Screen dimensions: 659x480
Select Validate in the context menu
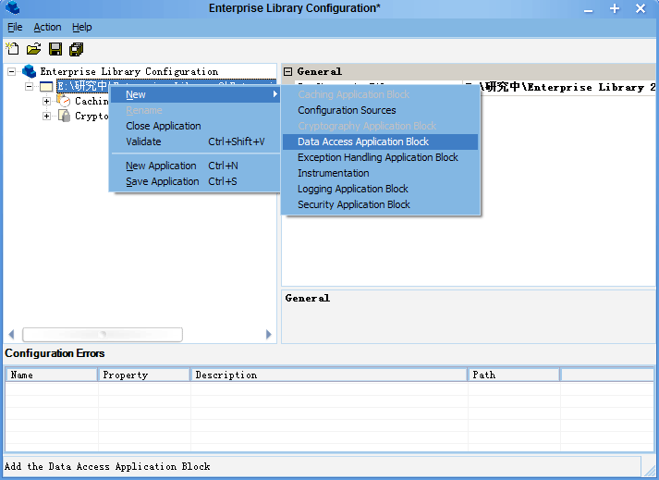195,142
